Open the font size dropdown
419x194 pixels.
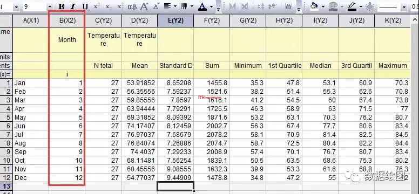[50, 6]
